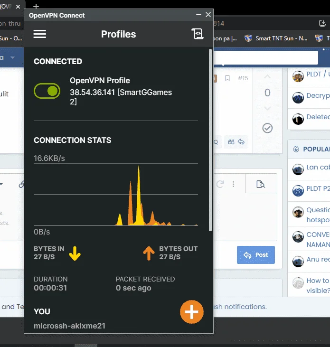Close the current browser tab
The height and width of the screenshot is (347, 330).
point(18,7)
